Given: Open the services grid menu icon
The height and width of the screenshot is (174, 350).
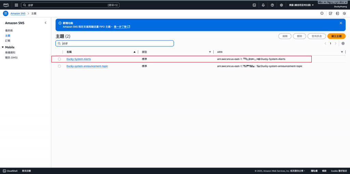Looking at the screenshot, I should coord(16,5).
